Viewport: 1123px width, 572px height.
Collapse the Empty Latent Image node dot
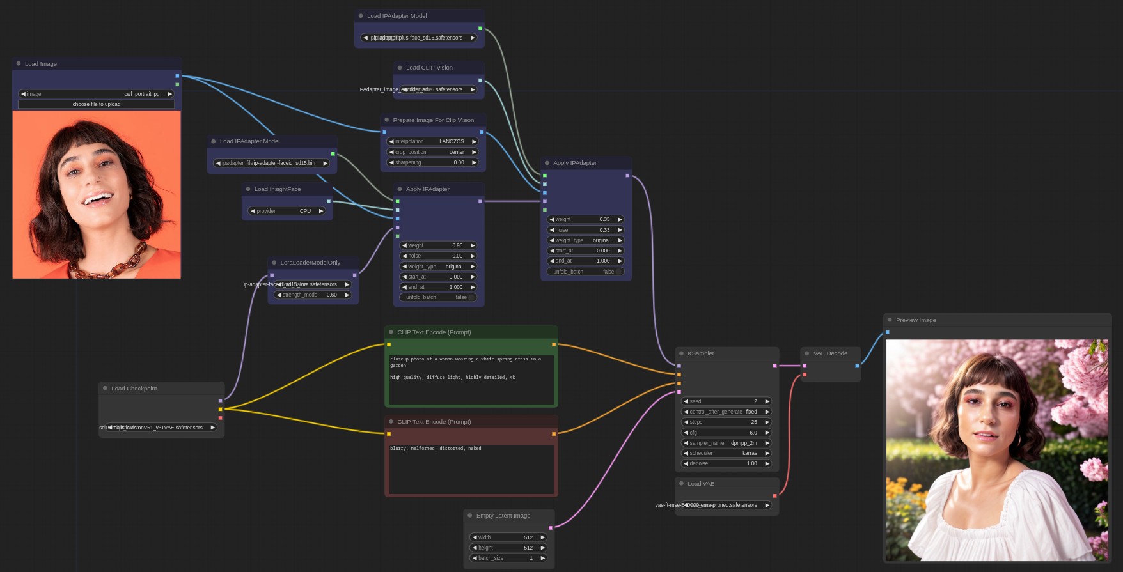[470, 516]
